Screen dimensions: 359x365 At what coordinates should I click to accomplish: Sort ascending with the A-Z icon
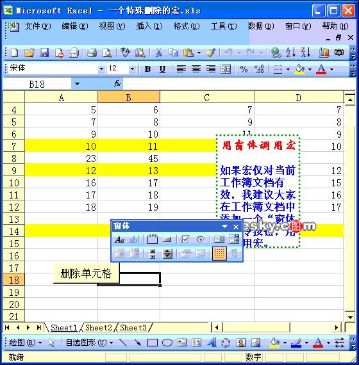(x=290, y=53)
